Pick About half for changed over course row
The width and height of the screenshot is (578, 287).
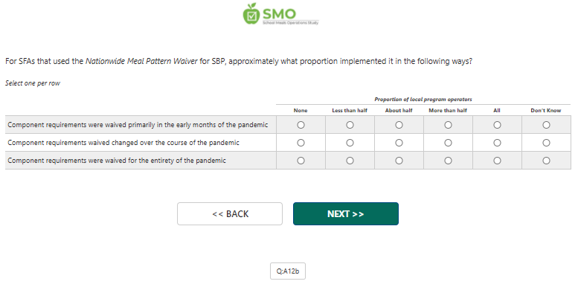[x=399, y=143]
